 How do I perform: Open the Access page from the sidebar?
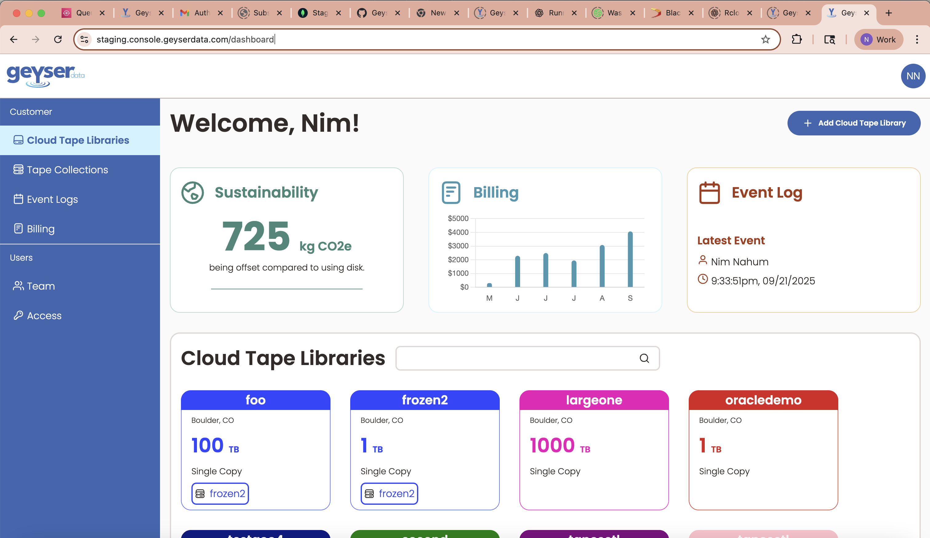click(x=44, y=315)
